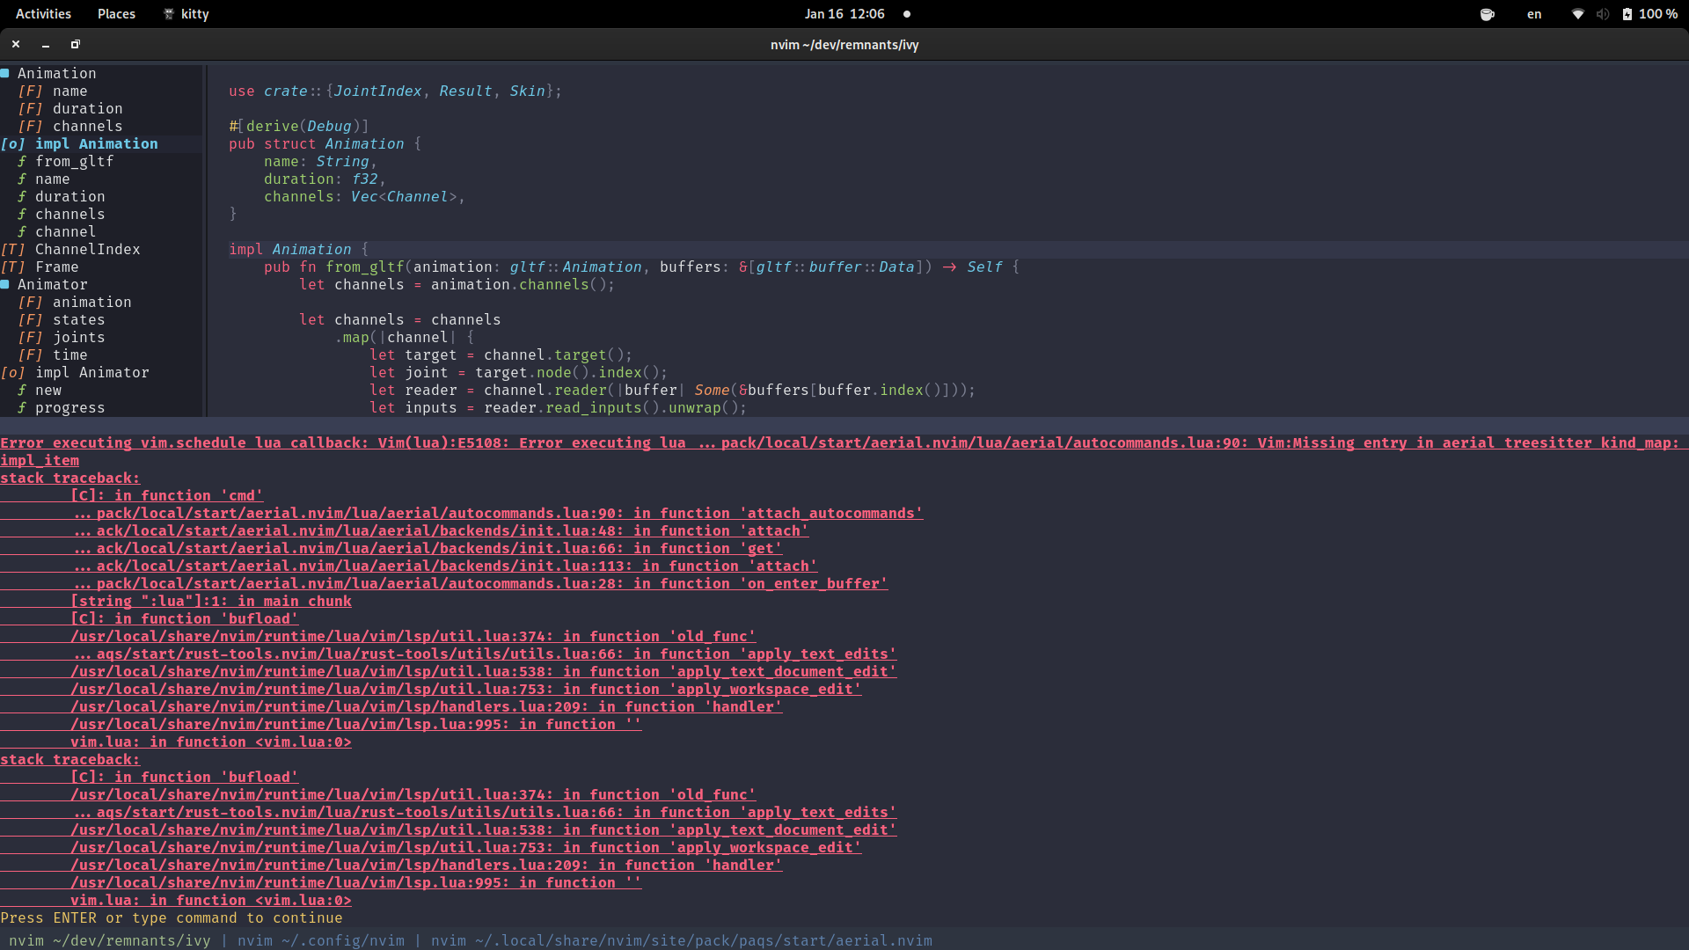Open the Activities overview

pos(42,13)
